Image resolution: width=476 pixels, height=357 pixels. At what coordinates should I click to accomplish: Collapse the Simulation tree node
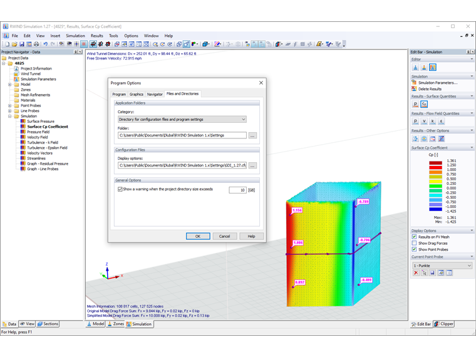(10, 116)
